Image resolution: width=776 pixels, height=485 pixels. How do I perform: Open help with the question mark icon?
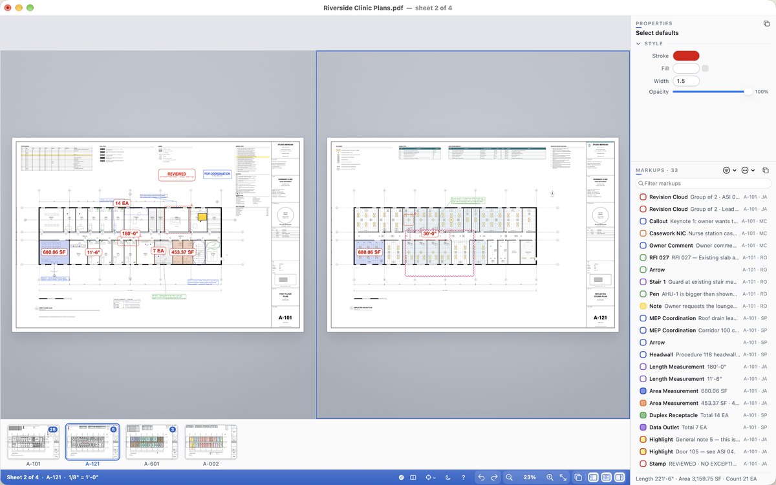tap(463, 477)
